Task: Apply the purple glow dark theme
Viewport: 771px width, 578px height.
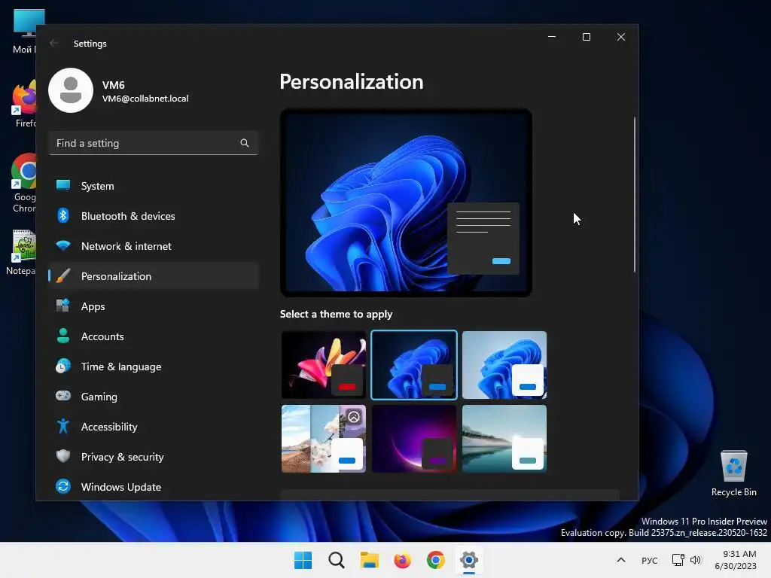Action: (414, 439)
